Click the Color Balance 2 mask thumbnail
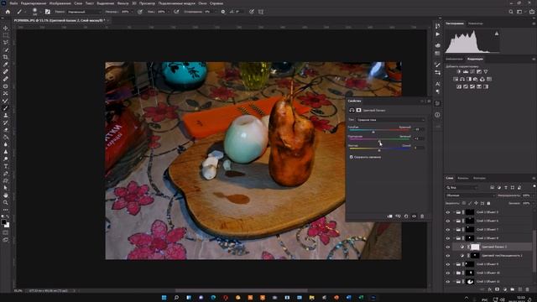Image resolution: width=537 pixels, height=302 pixels. [475, 247]
